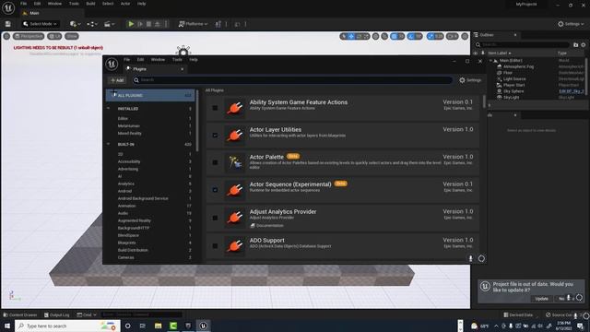Open the Select Mode dropdown
Image resolution: width=590 pixels, height=332 pixels.
point(41,24)
